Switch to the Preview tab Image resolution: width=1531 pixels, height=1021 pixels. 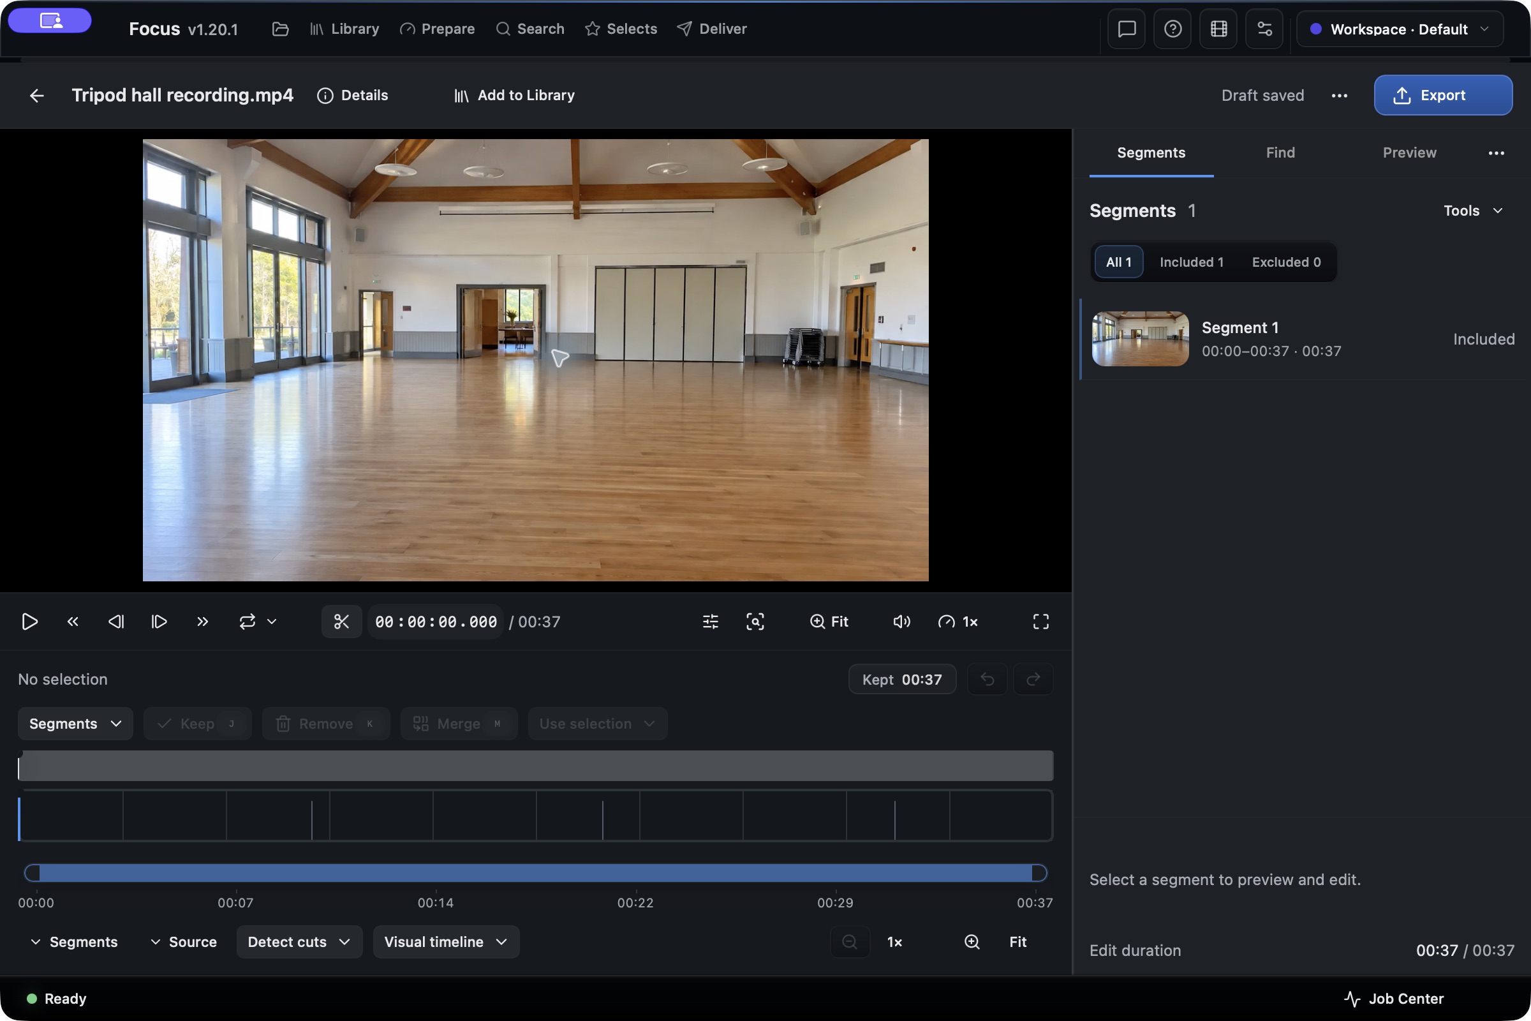pyautogui.click(x=1409, y=153)
